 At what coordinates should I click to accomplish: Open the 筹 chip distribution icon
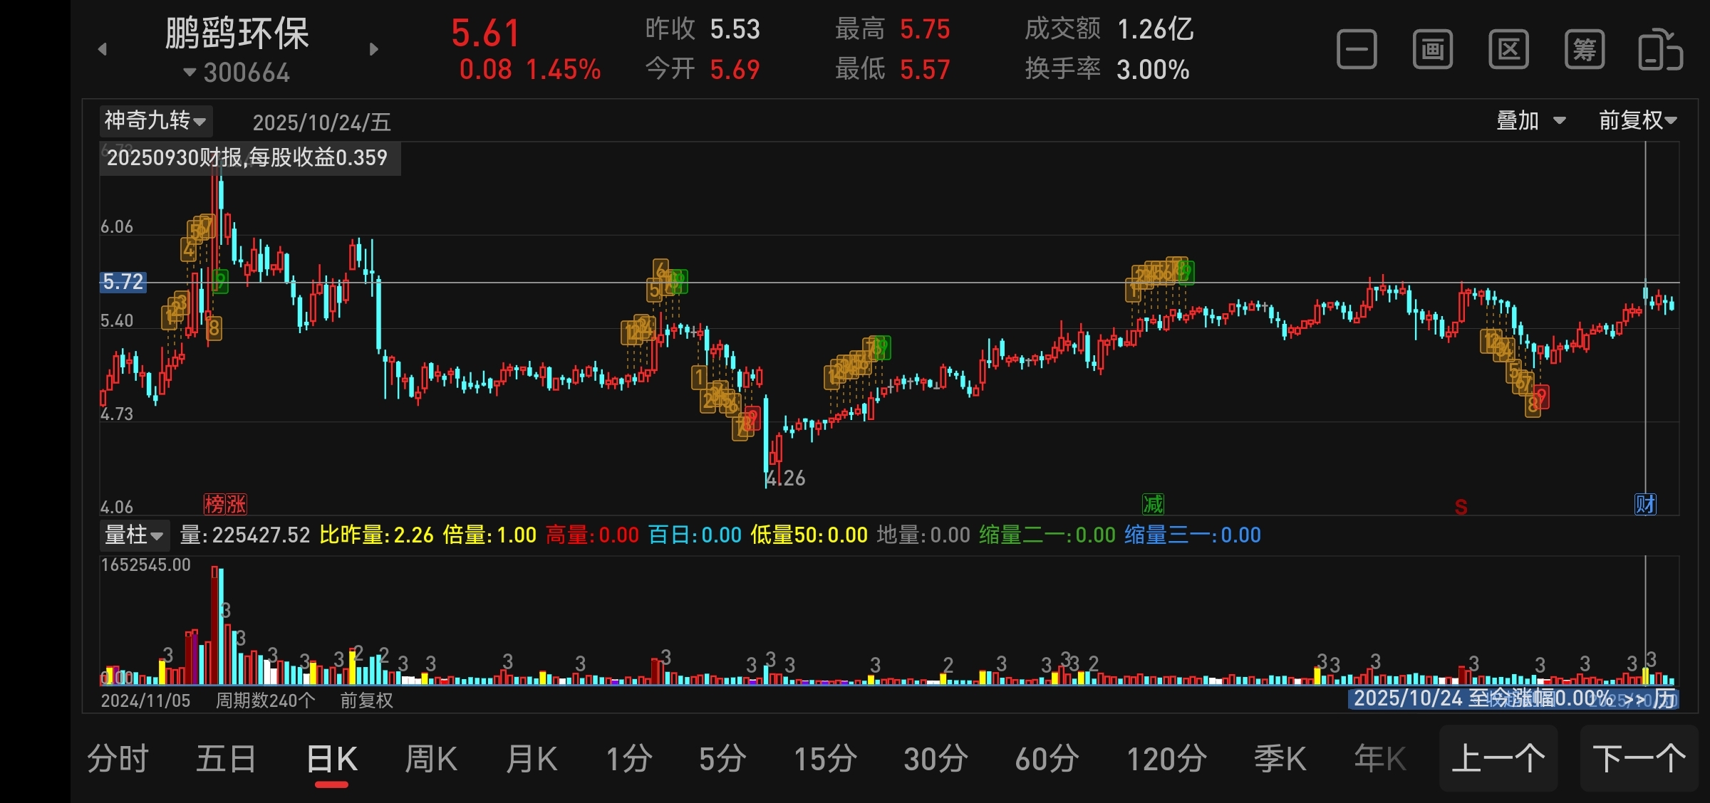[1584, 50]
